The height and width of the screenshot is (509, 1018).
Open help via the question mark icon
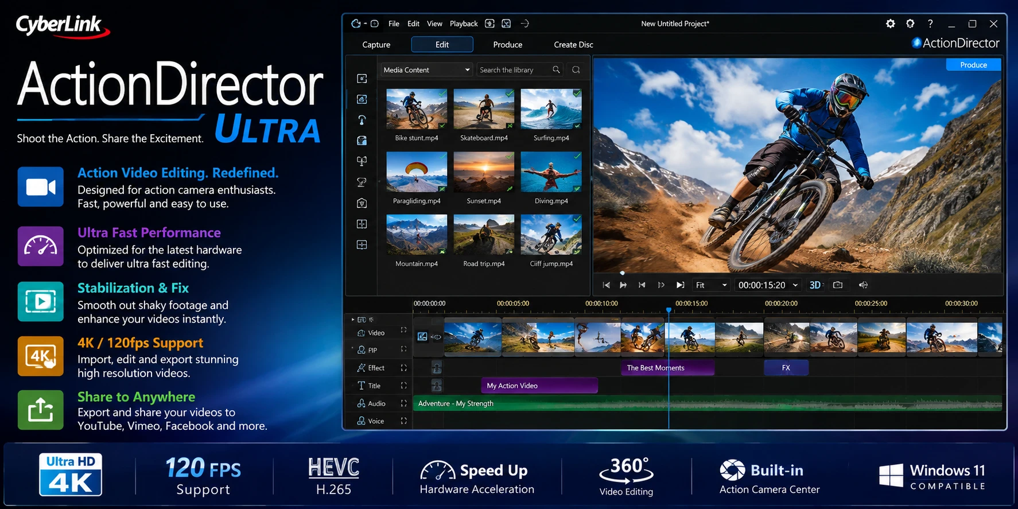[x=930, y=24]
